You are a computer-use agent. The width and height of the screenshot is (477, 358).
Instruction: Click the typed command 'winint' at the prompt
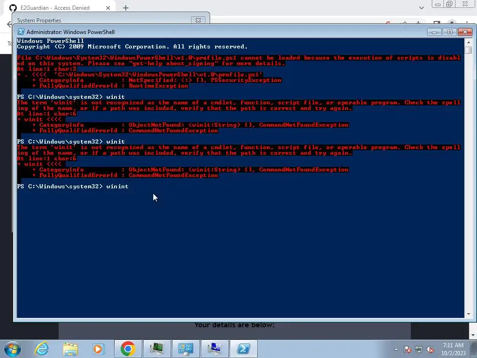pos(117,186)
